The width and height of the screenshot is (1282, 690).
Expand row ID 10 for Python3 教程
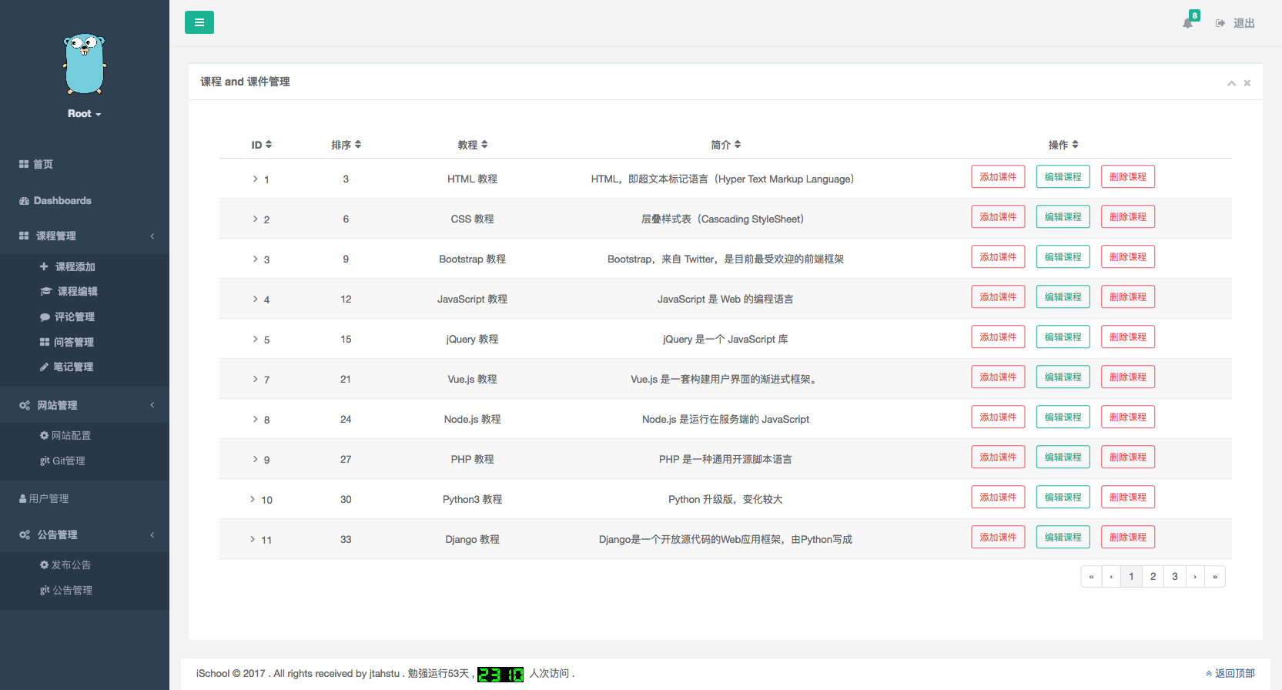253,499
